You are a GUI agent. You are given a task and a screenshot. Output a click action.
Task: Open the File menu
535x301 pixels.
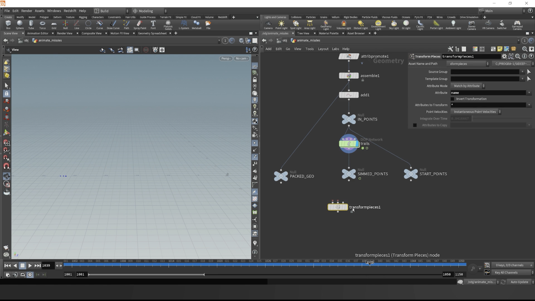7,11
